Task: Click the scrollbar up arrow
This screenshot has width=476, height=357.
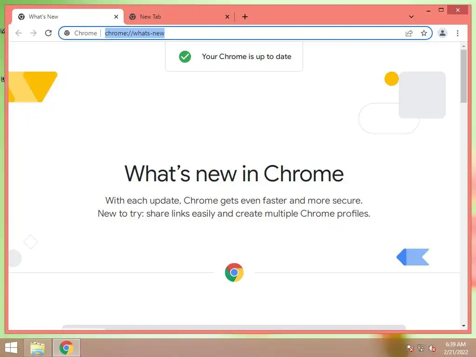Action: [x=463, y=46]
